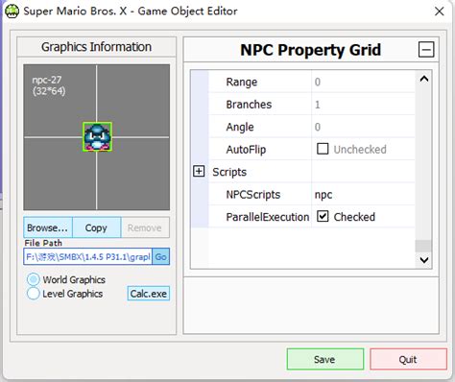Expand the Scripts category
The width and height of the screenshot is (455, 382).
pos(199,172)
